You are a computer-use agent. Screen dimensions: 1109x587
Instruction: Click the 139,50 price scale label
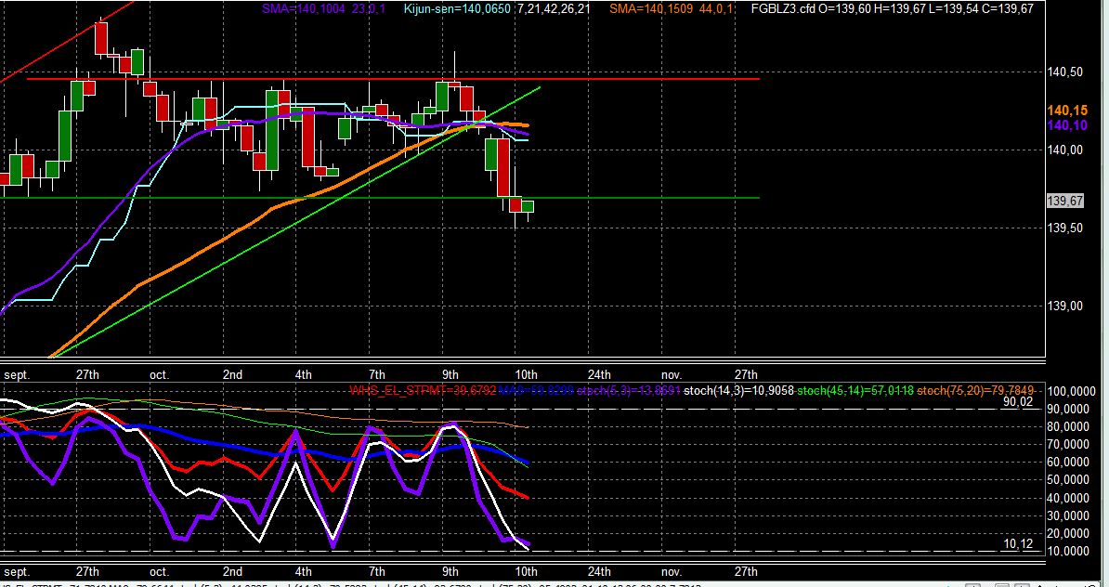[x=1064, y=228]
